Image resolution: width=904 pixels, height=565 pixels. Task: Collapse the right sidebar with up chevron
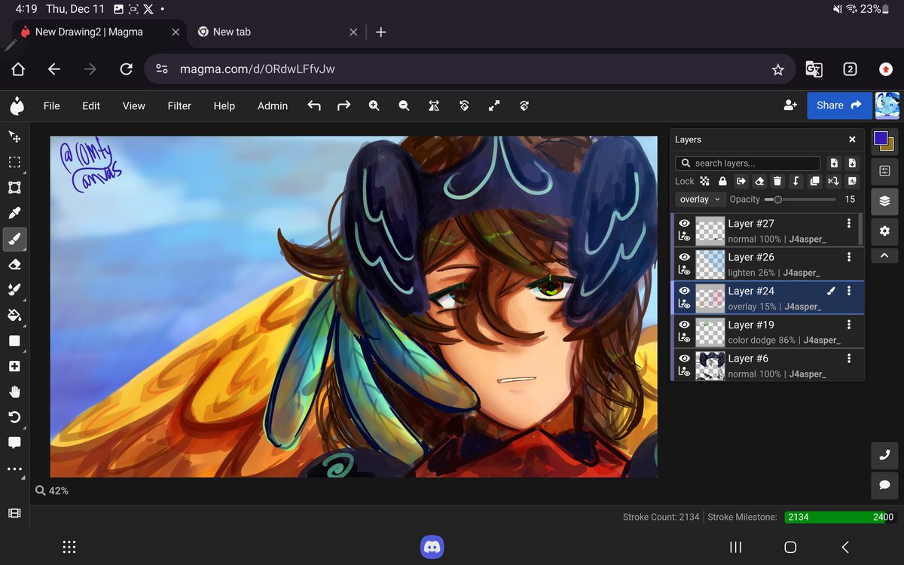click(x=885, y=256)
